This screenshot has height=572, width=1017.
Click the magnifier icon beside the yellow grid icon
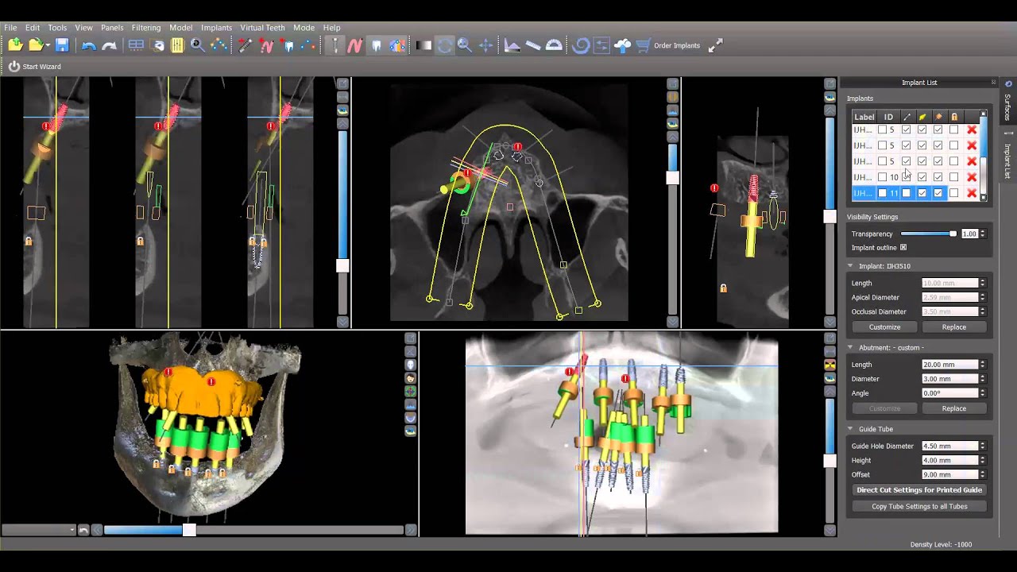197,45
